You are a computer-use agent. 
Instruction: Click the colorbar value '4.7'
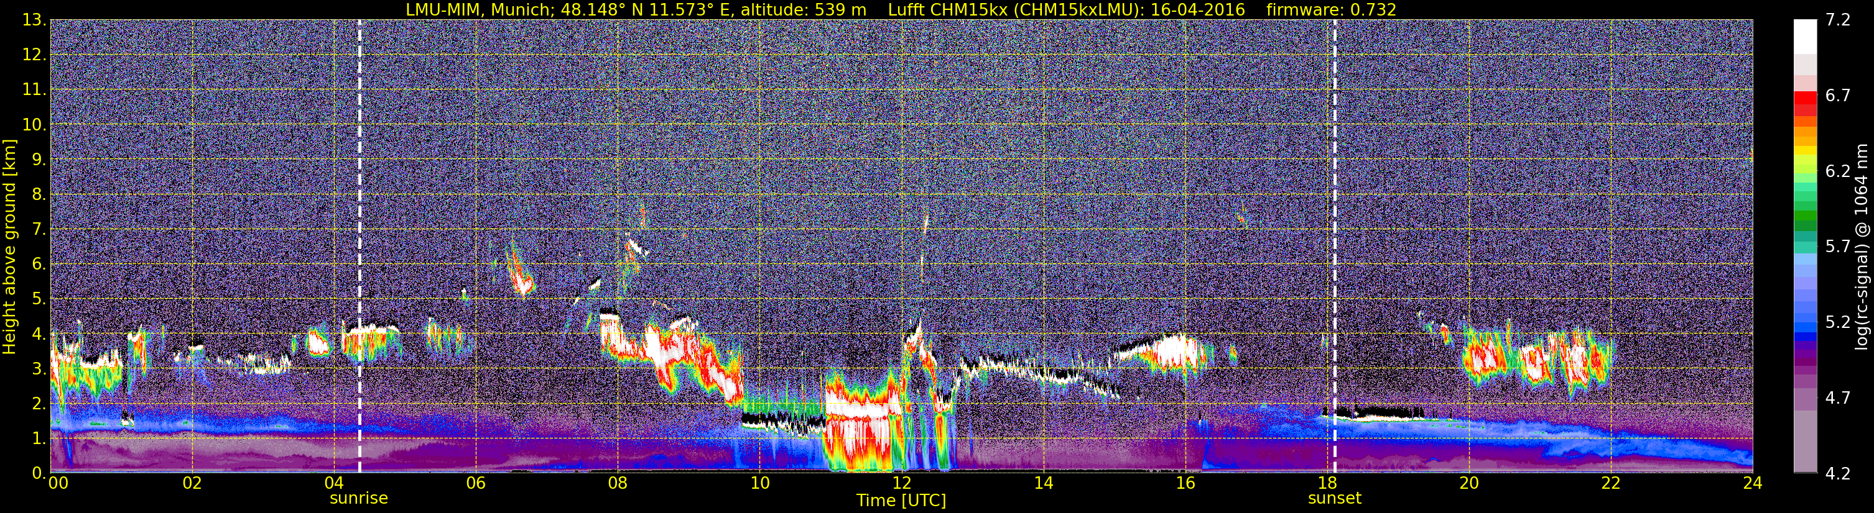coord(1838,397)
